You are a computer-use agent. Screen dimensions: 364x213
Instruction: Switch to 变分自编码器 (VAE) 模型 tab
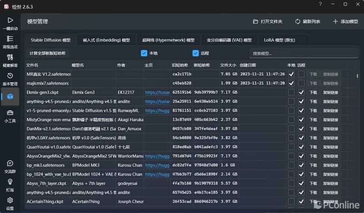tap(229, 40)
